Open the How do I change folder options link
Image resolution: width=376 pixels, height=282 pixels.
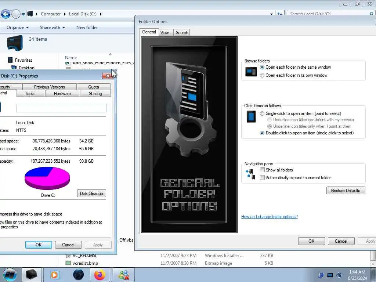pyautogui.click(x=269, y=217)
